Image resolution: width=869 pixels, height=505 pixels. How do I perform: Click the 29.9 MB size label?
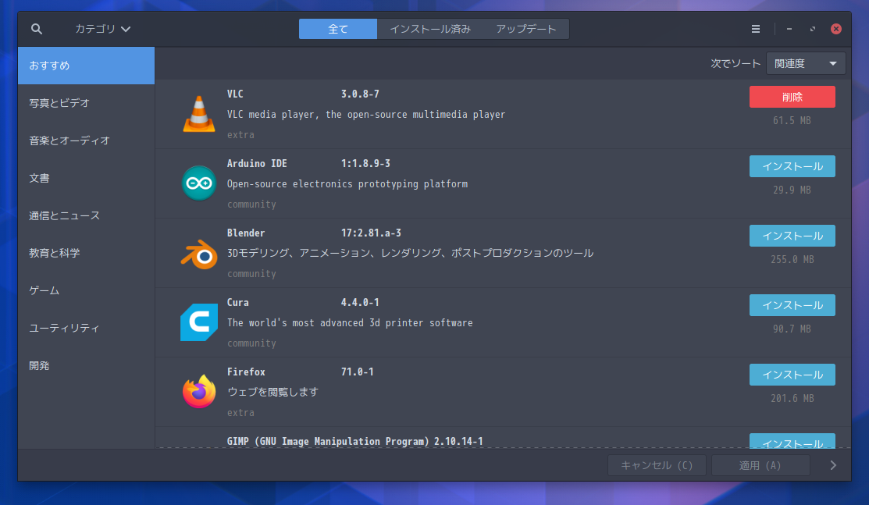pyautogui.click(x=792, y=190)
